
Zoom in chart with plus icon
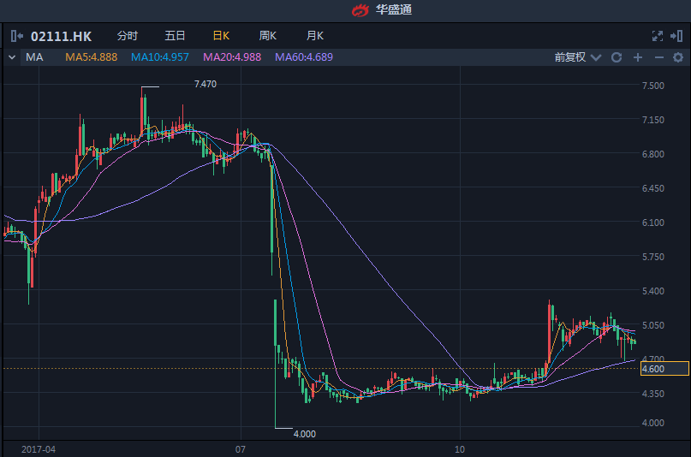[637, 57]
